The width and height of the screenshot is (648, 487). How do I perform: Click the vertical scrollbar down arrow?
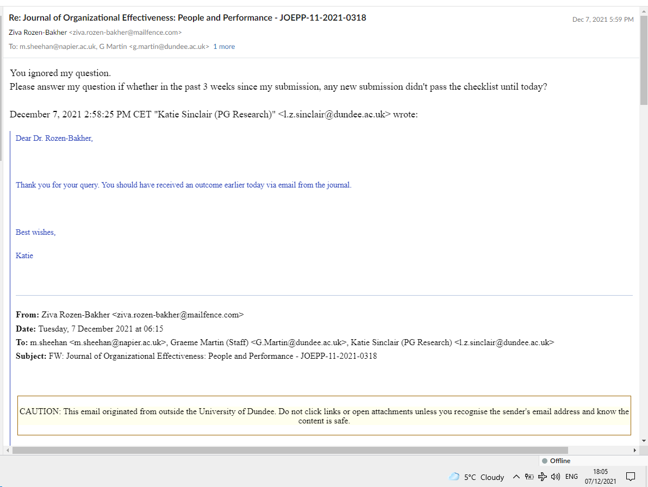click(644, 441)
